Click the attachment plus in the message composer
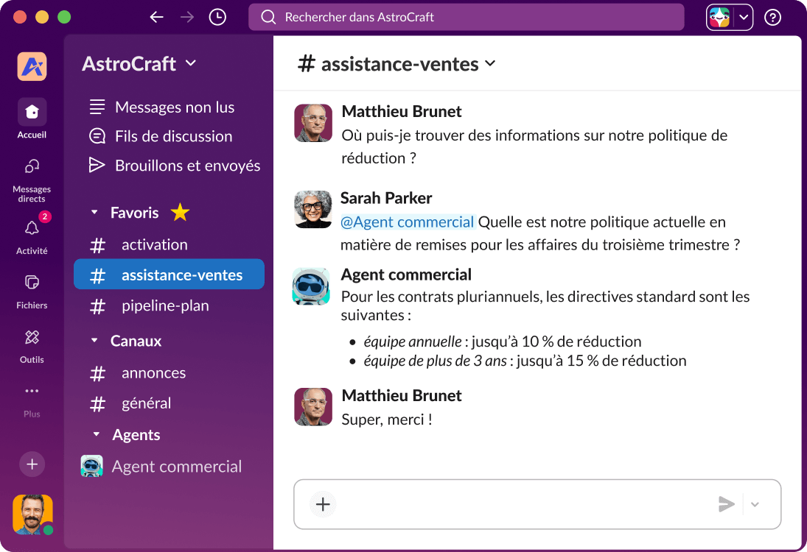Image resolution: width=807 pixels, height=552 pixels. (x=322, y=504)
